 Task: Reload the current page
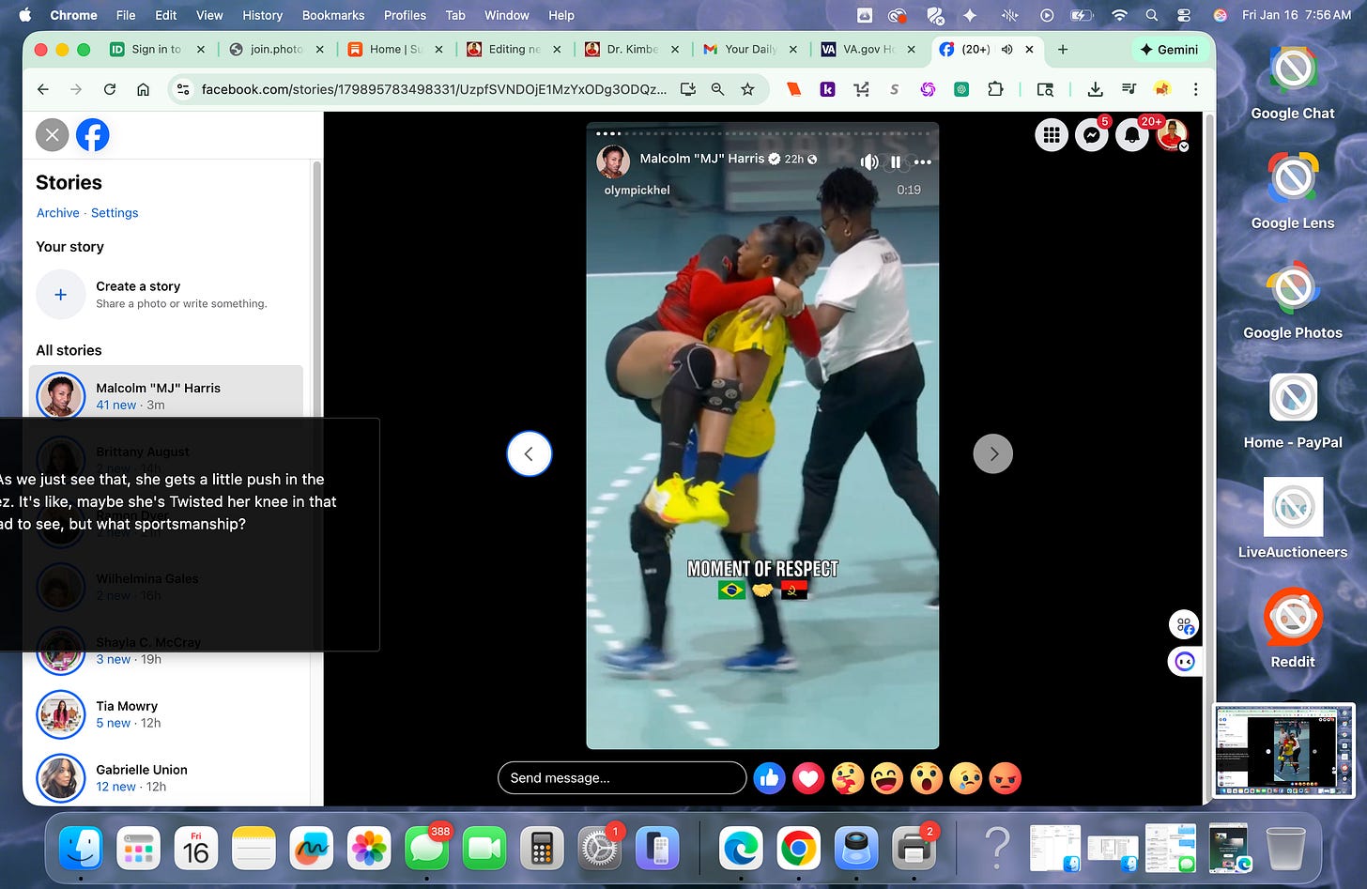(x=110, y=89)
